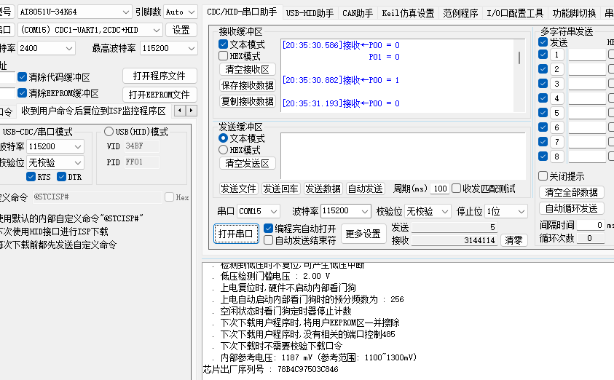Open the 校验位 无校验 dropdown in serial assistant

(428, 211)
